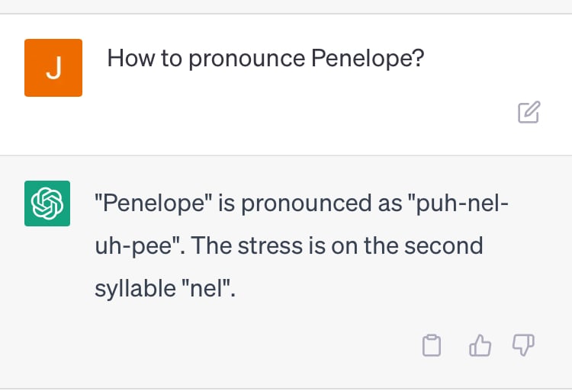
Task: Click the phonetic text 'uh-pee'
Action: click(133, 246)
